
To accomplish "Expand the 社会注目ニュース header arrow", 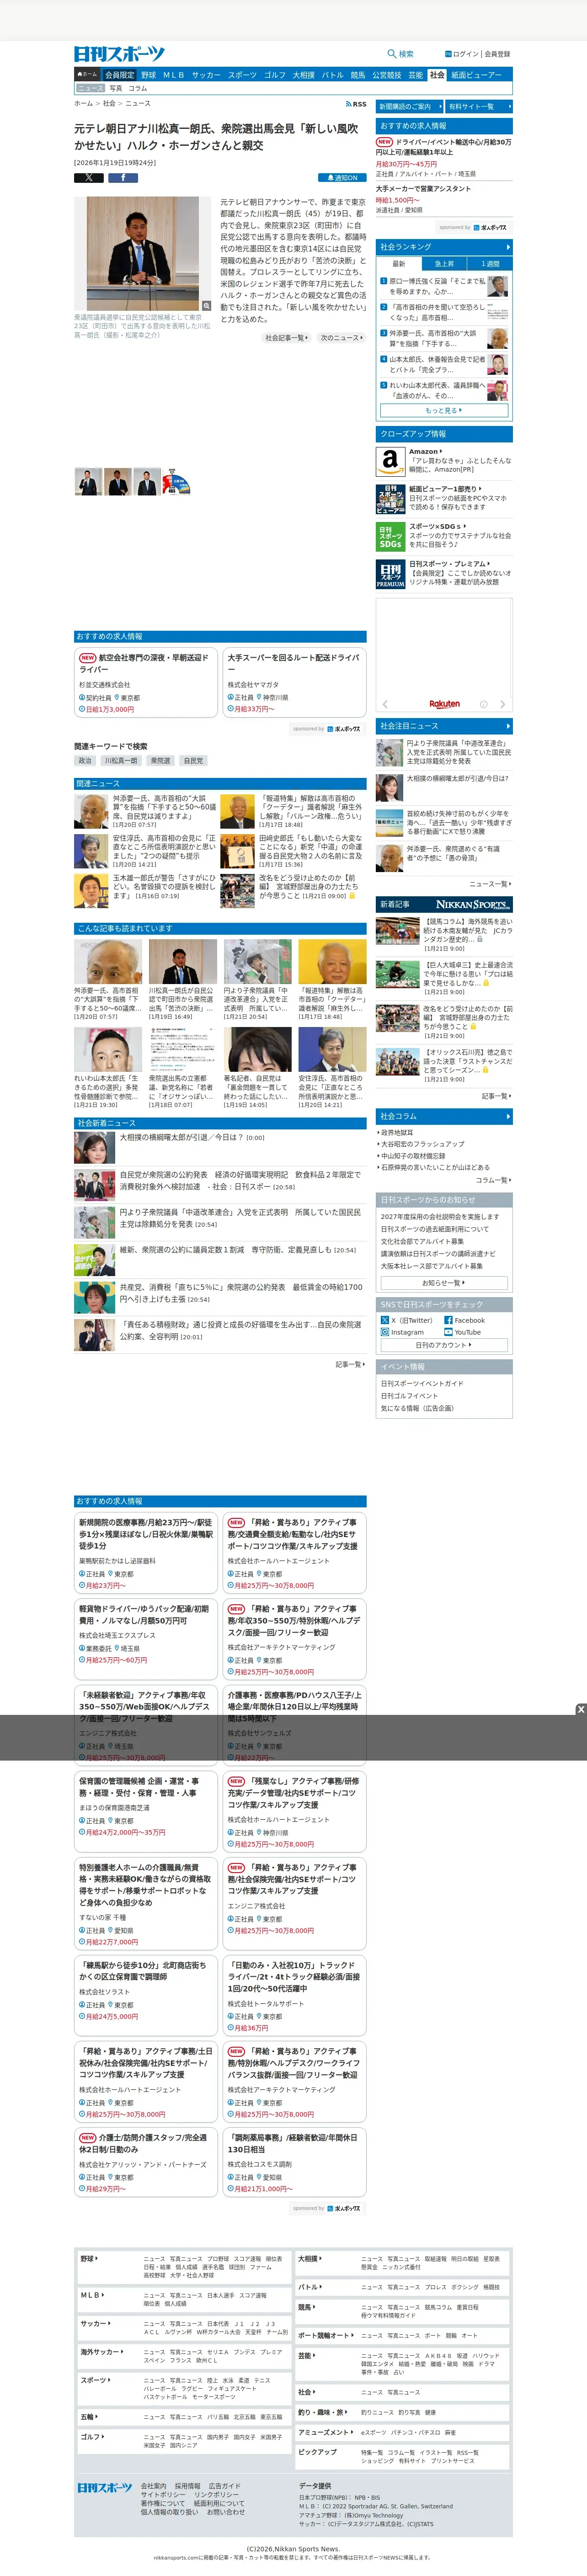I will tap(508, 726).
